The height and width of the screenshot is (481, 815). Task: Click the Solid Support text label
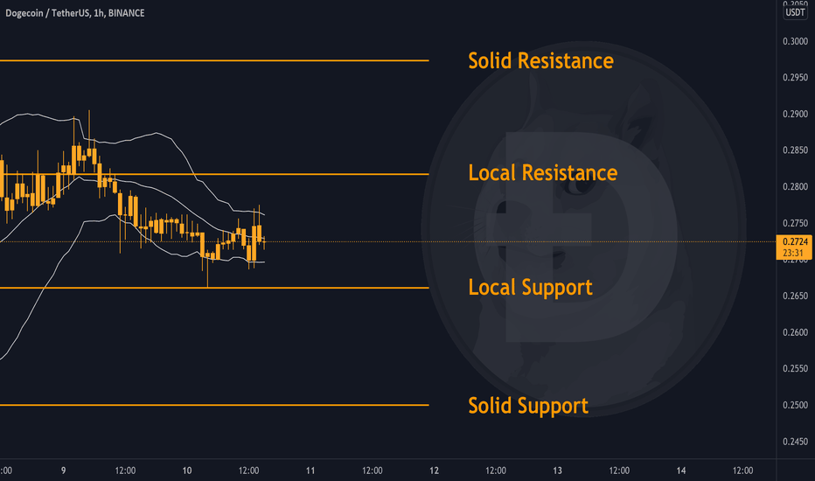tap(528, 406)
